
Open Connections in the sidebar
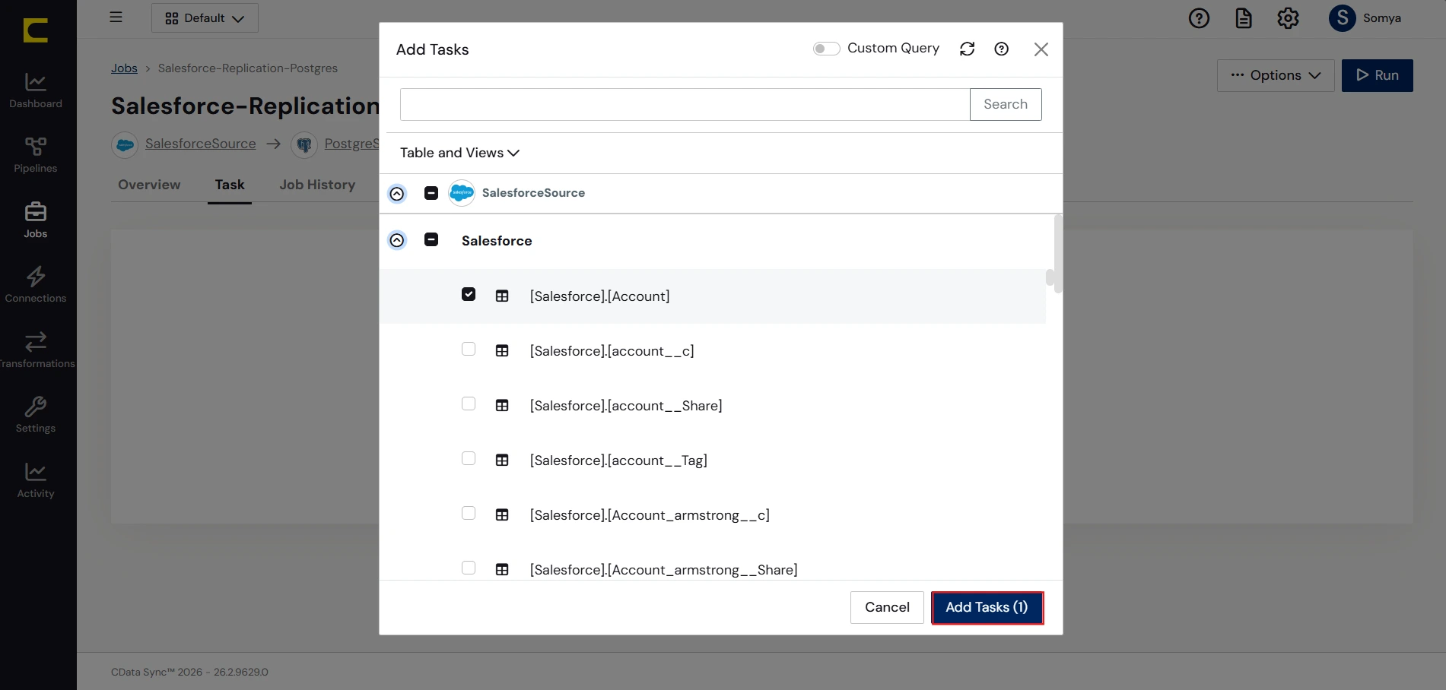pos(36,285)
